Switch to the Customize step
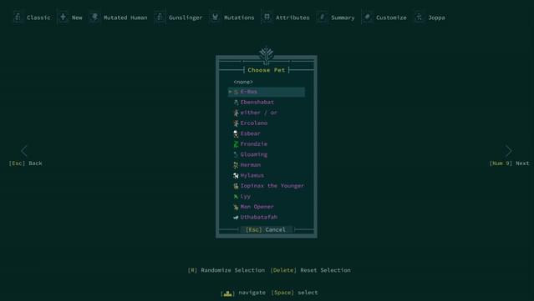 point(385,18)
